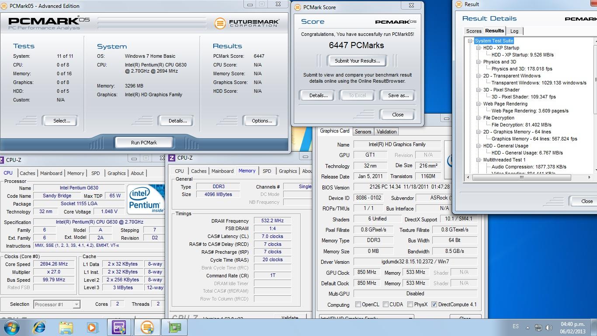Viewport: 597px width, 336px height.
Task: Collapse the System Test Suite tree node
Action: pos(470,41)
